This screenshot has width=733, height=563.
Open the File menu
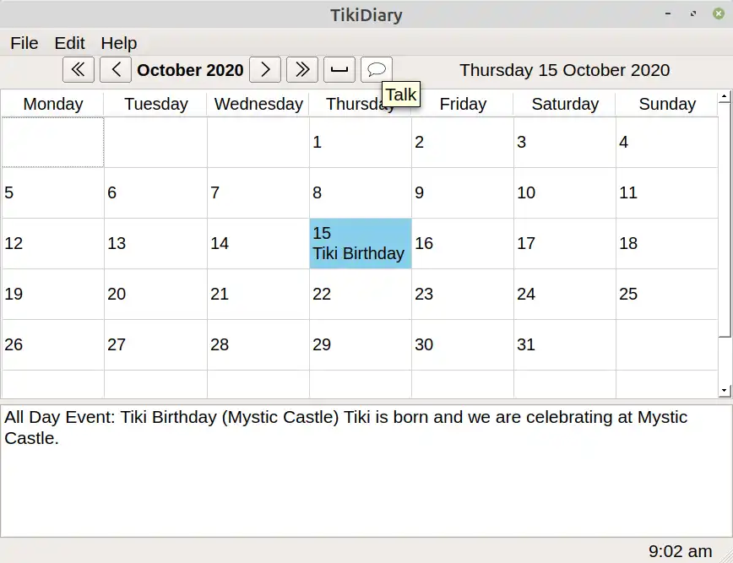pos(24,43)
